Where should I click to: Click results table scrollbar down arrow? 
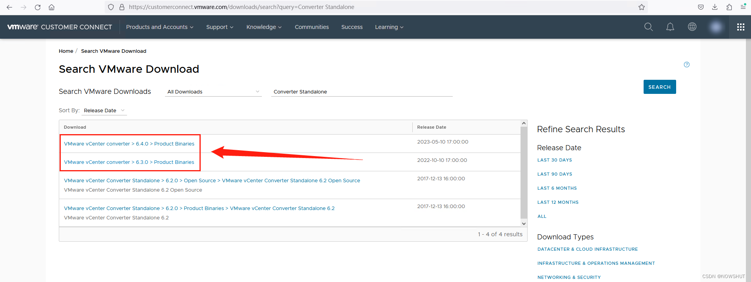tap(524, 224)
